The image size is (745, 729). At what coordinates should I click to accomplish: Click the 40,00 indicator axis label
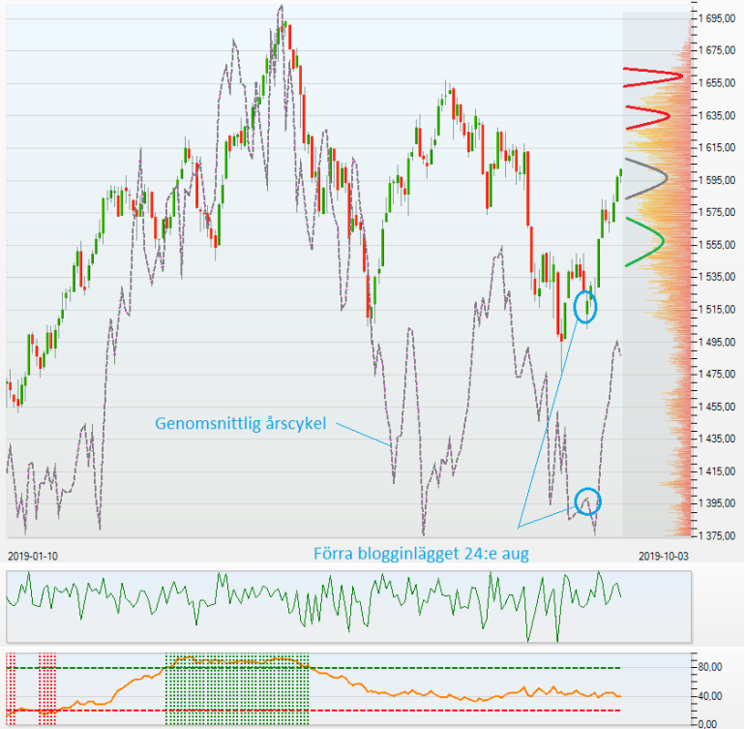click(x=710, y=696)
